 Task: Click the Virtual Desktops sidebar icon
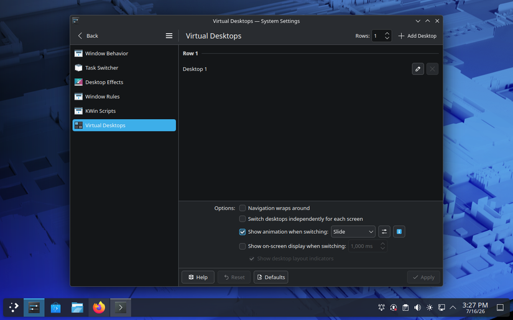[x=78, y=125]
